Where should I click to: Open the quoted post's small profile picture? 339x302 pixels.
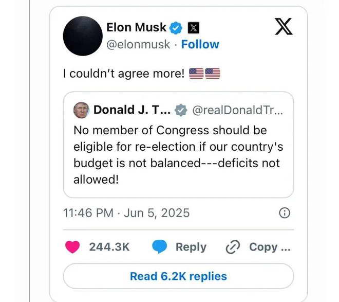coord(81,110)
